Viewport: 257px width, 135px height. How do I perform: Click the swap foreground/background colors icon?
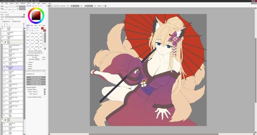tap(45, 28)
